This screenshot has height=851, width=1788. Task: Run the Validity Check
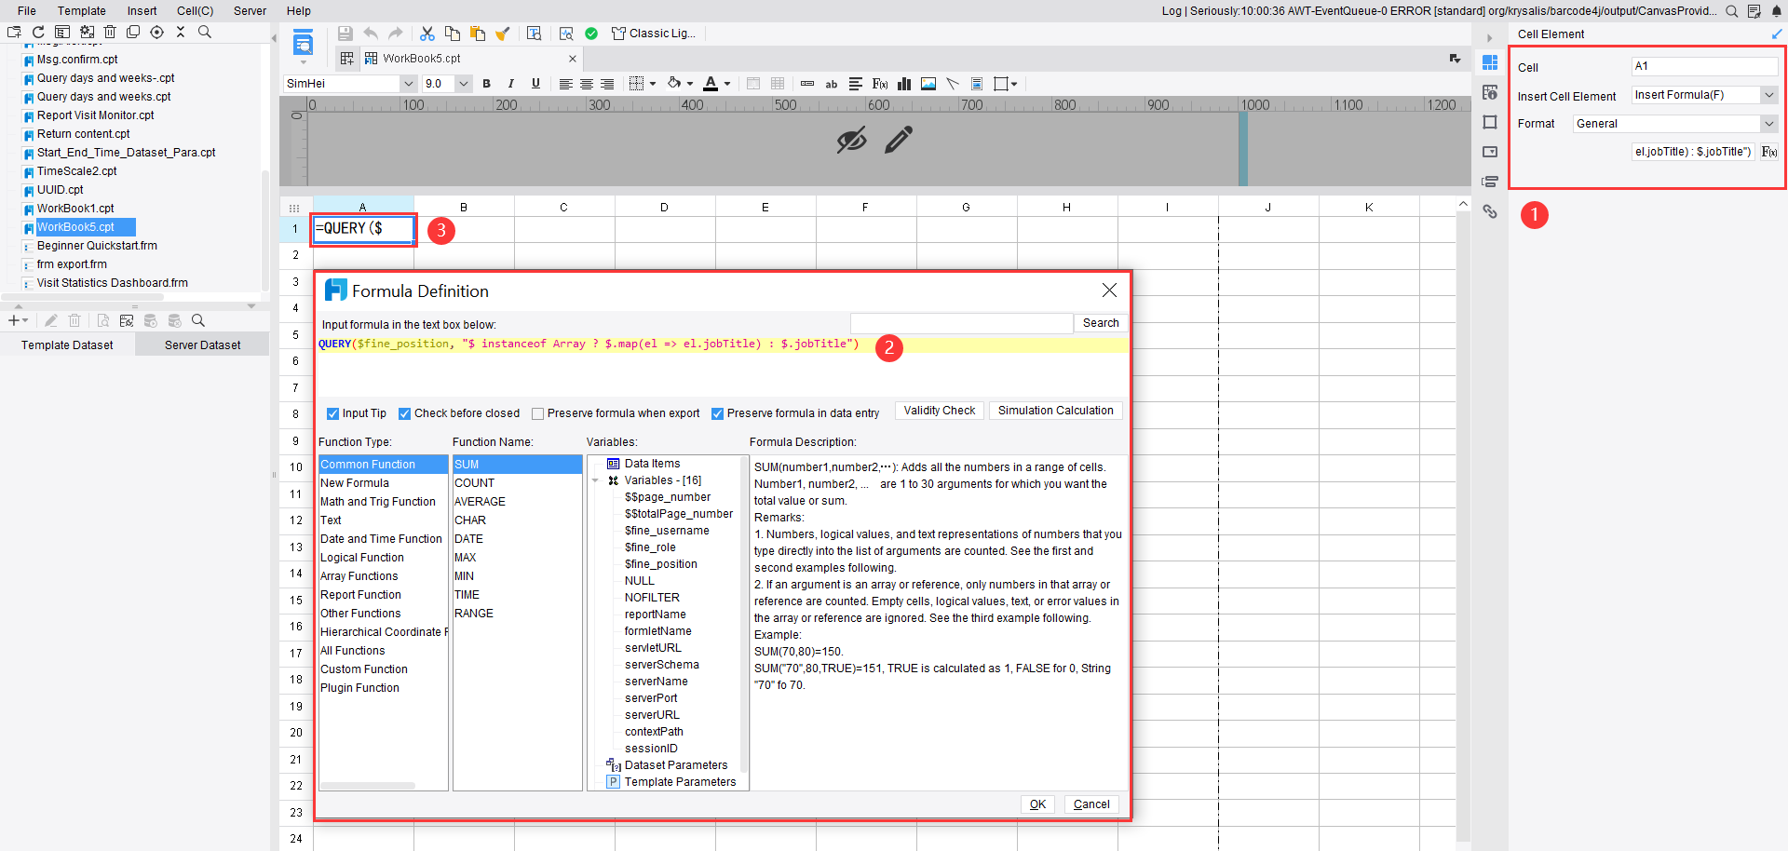click(x=939, y=410)
